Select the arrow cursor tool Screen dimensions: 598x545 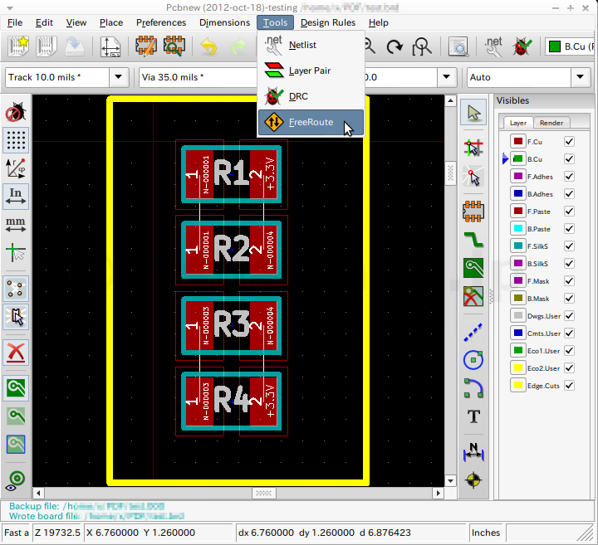point(473,112)
